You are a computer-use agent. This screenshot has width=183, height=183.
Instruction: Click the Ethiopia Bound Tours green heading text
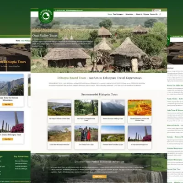(72, 78)
